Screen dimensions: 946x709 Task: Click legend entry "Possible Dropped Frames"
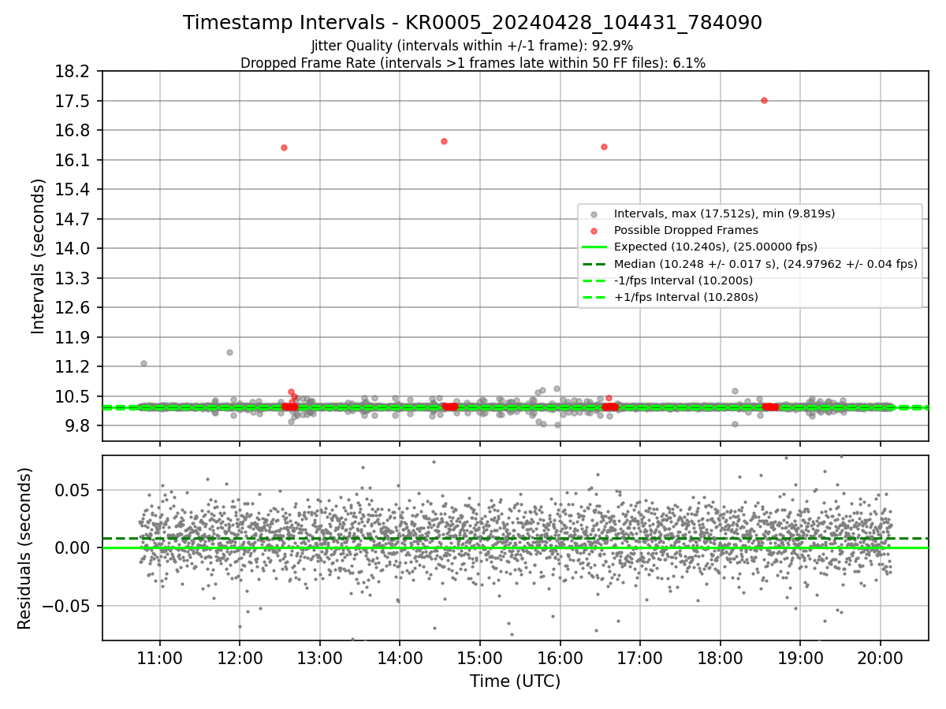686,230
